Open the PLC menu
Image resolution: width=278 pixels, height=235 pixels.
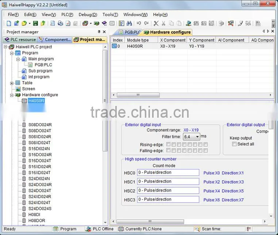67,15
